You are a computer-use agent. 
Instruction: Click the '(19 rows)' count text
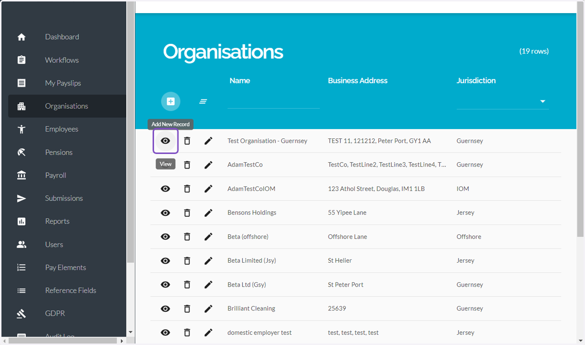coord(534,51)
